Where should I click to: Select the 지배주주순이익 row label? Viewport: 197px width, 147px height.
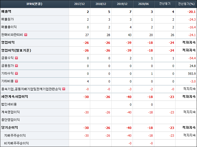tap(15, 135)
